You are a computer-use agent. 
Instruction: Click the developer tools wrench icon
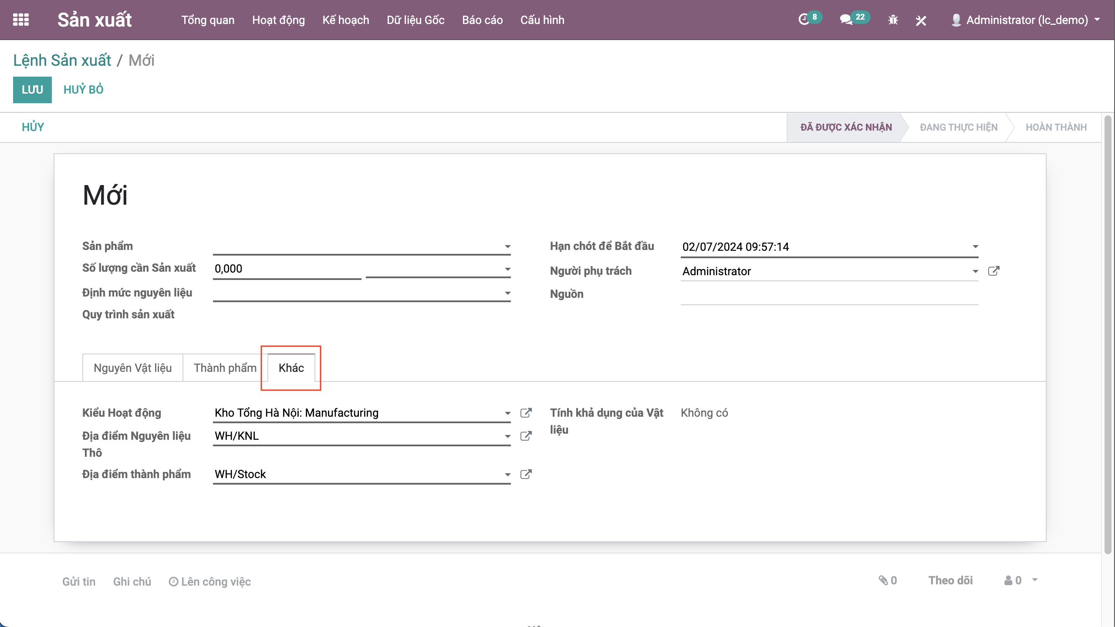click(x=921, y=20)
